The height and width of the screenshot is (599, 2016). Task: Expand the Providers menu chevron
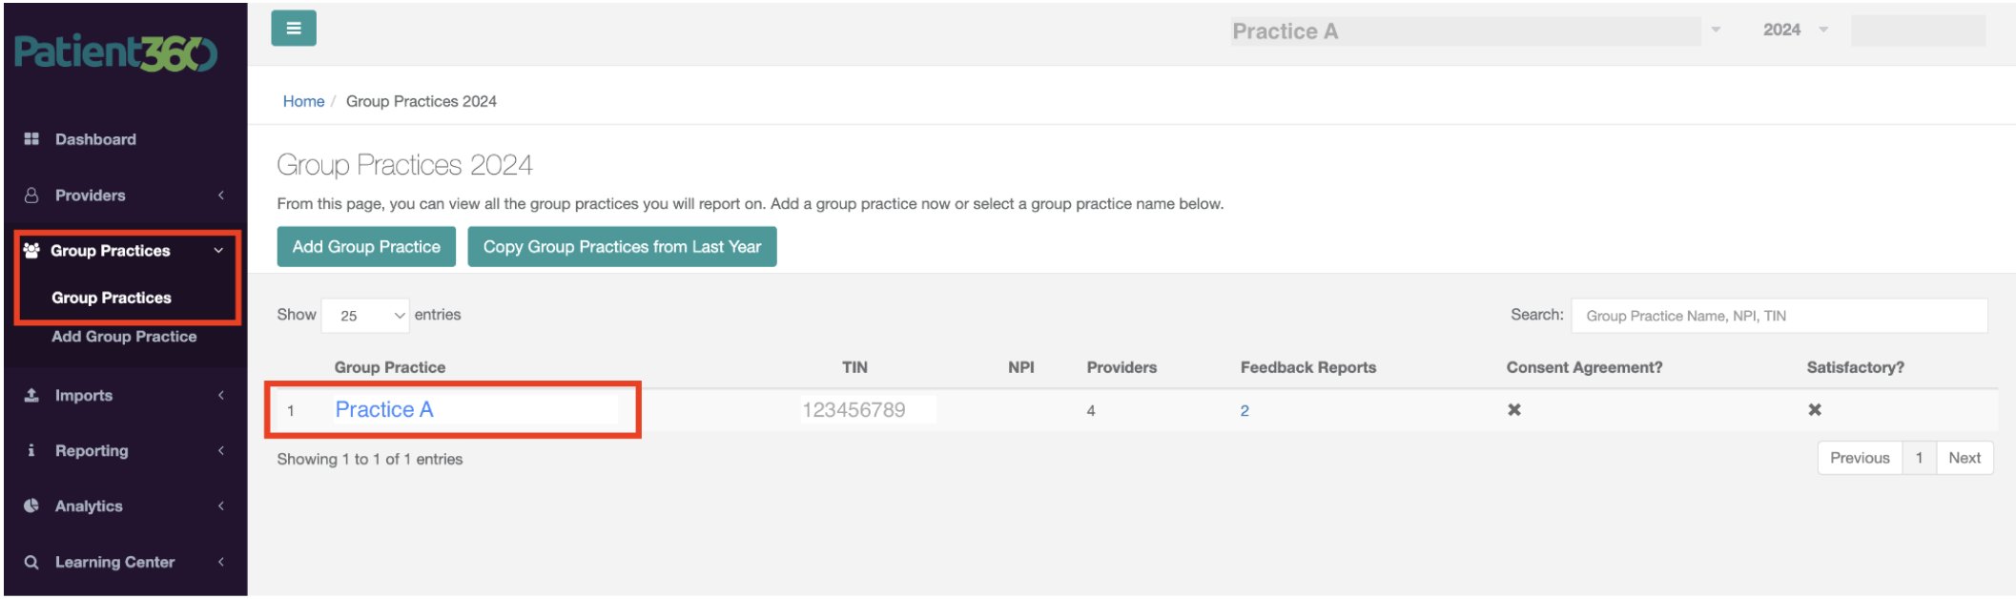tap(221, 196)
